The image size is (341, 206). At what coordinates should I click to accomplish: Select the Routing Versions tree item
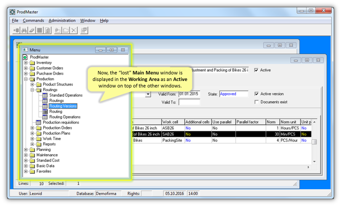(x=63, y=106)
